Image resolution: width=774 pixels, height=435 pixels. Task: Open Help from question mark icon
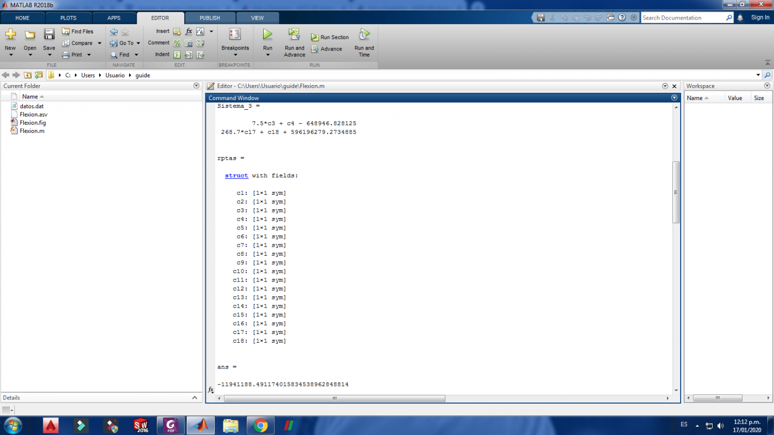point(622,18)
